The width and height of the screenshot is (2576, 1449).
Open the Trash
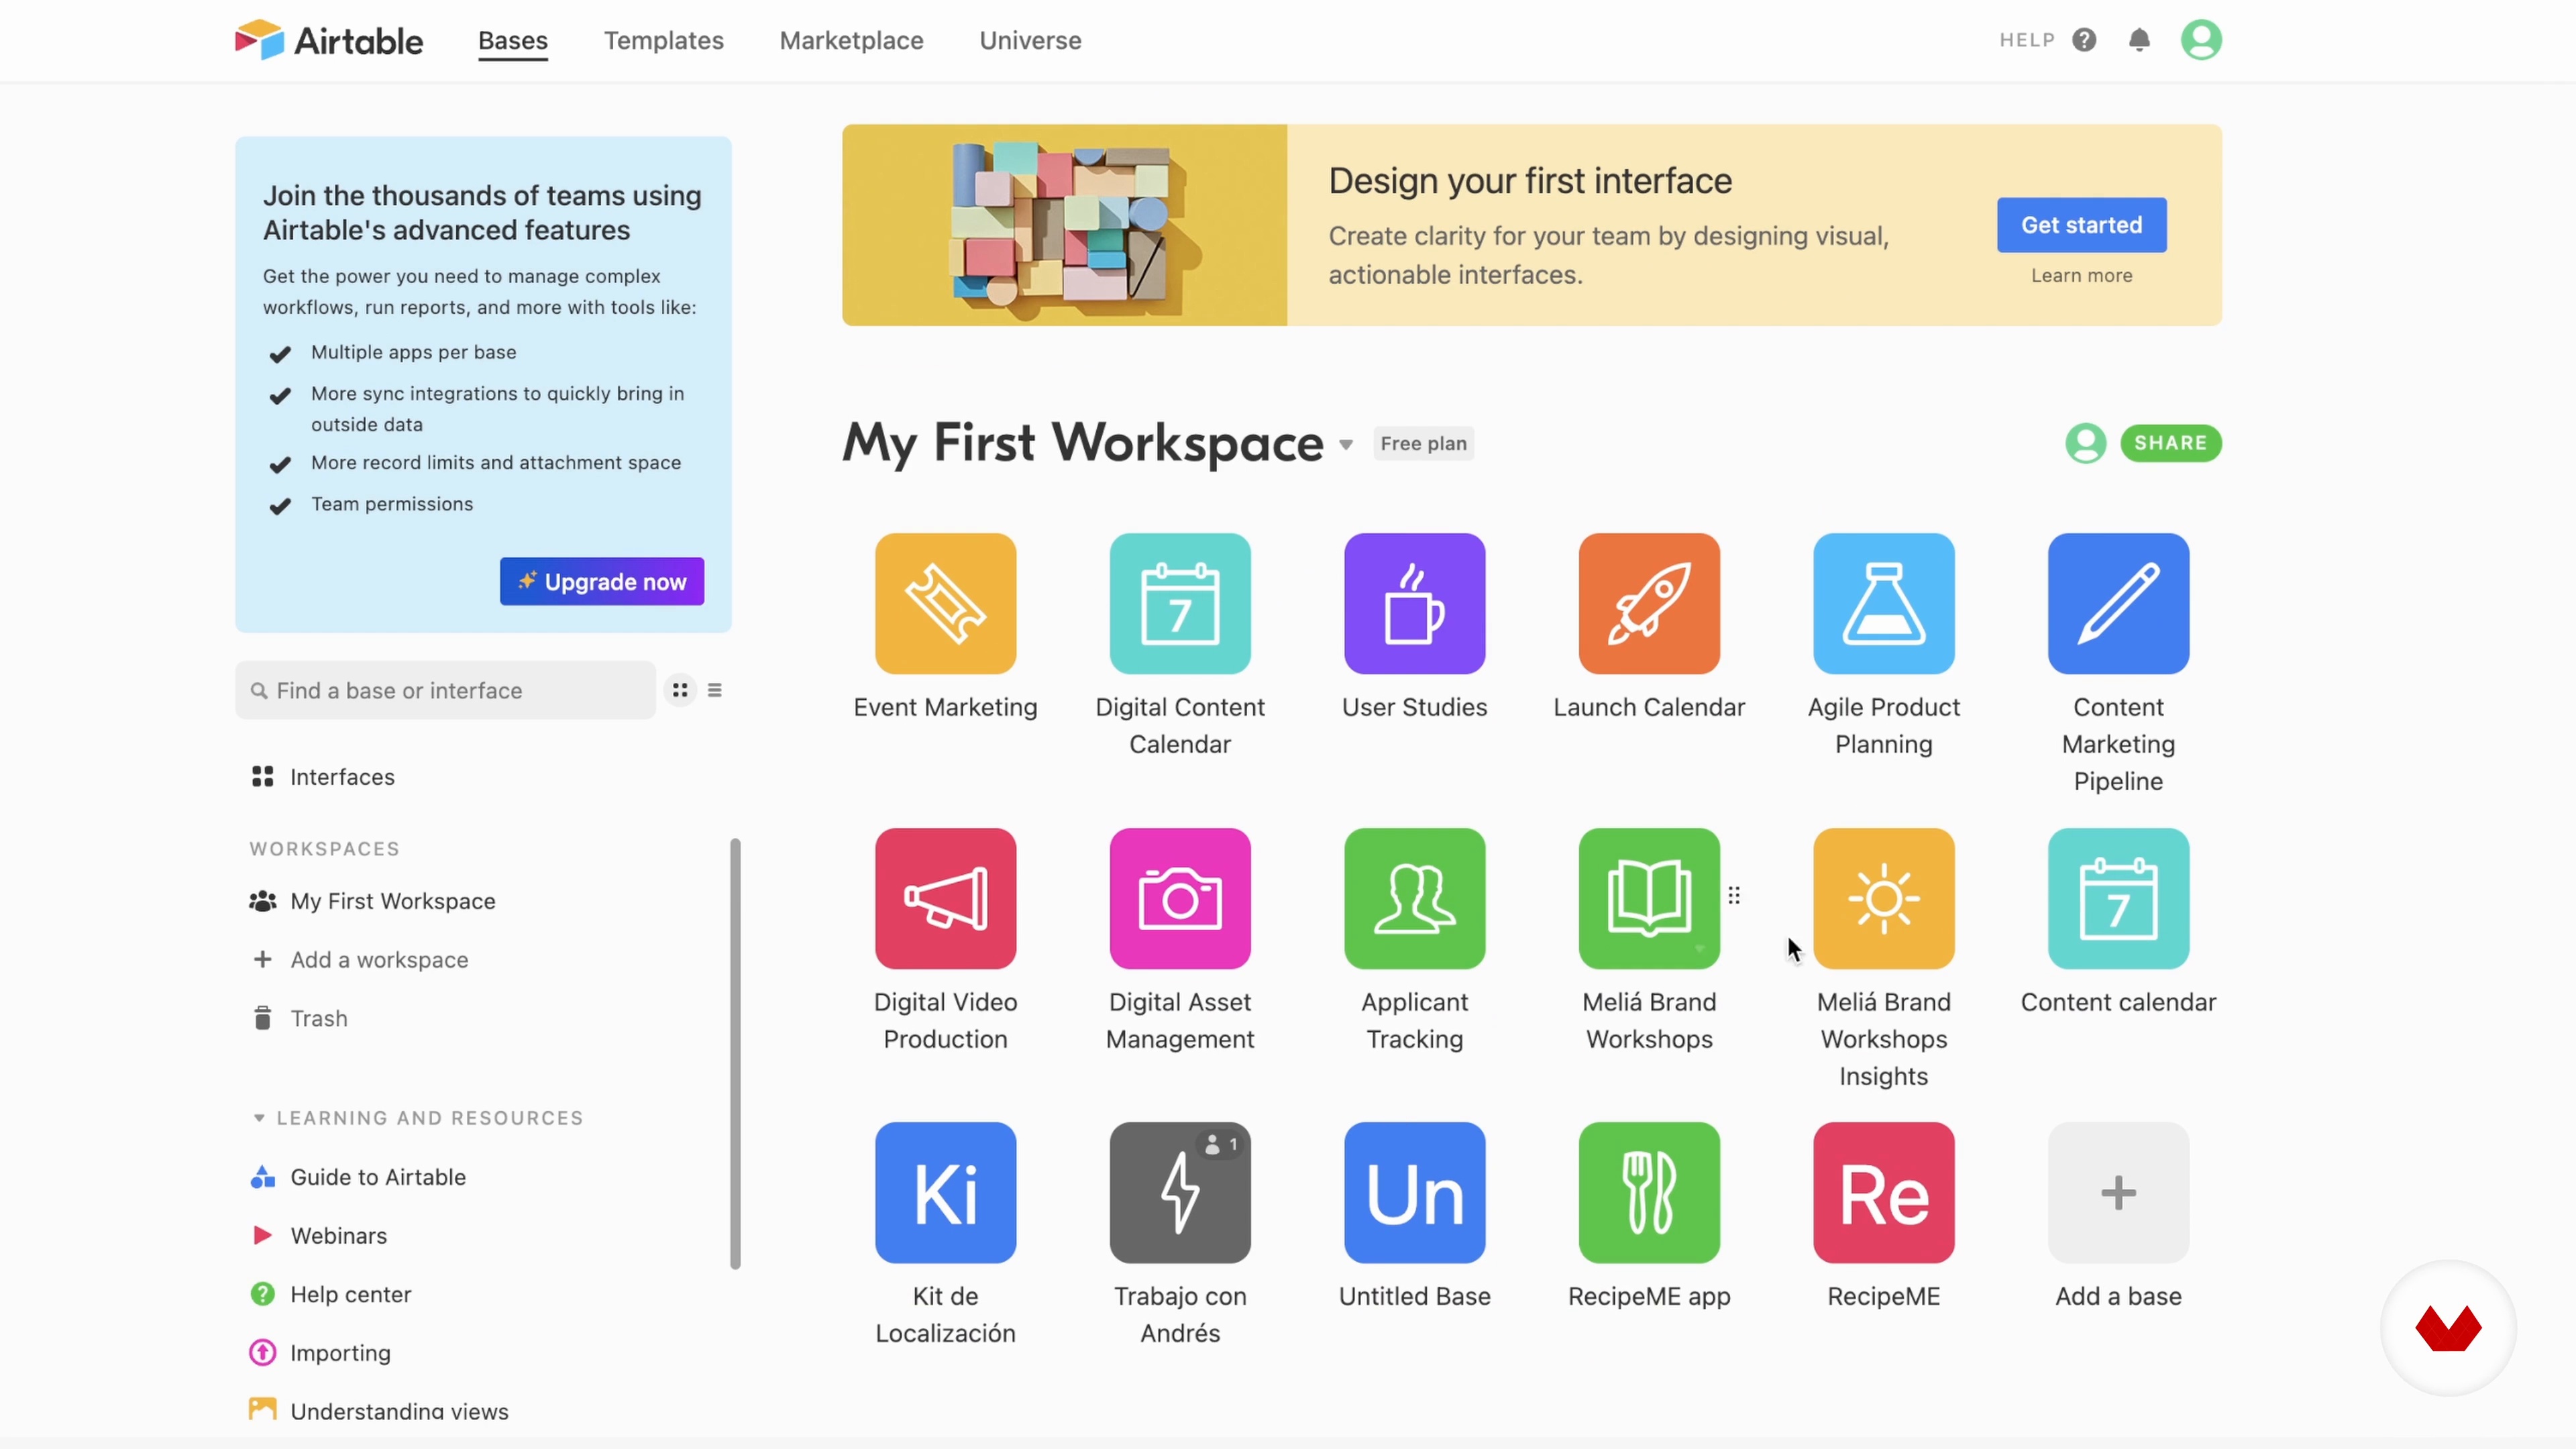[300, 1018]
